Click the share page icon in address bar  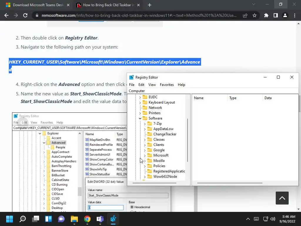coord(245,16)
